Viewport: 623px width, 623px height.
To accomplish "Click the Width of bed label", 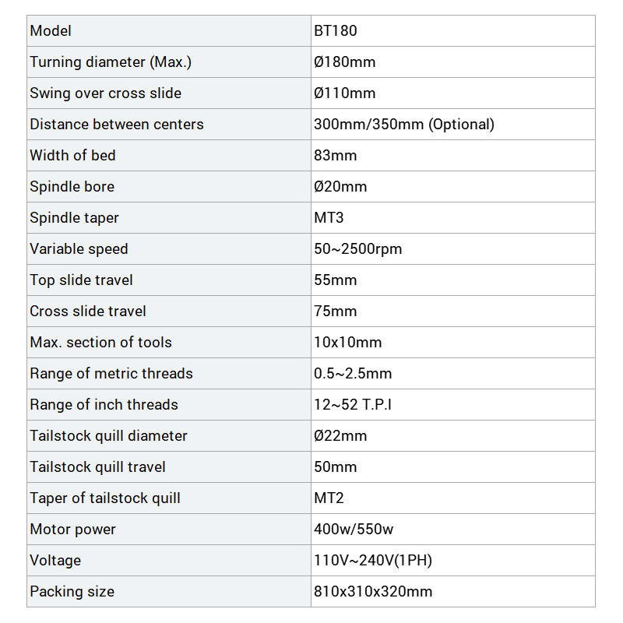I will [x=72, y=155].
